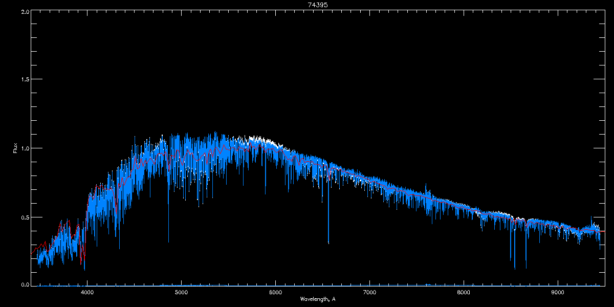Pick the 8000 wavelength tick label
Screen dimensions: 614x307
(x=464, y=293)
